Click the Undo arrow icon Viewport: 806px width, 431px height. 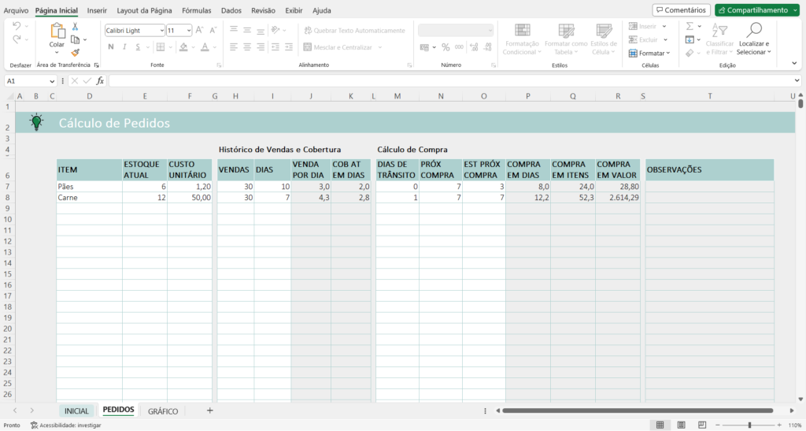(x=17, y=26)
